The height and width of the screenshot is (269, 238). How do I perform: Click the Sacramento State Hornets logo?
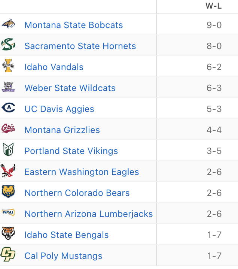pyautogui.click(x=8, y=45)
